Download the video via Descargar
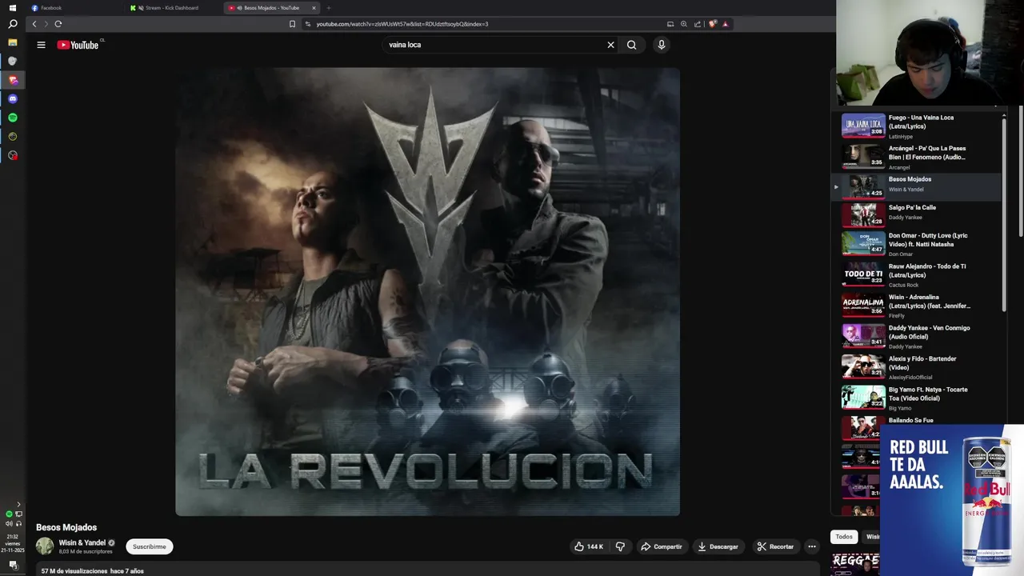 pyautogui.click(x=718, y=546)
